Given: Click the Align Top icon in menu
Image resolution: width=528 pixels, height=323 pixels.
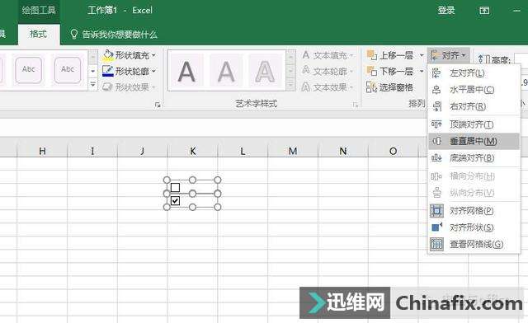Looking at the screenshot, I should click(x=436, y=124).
